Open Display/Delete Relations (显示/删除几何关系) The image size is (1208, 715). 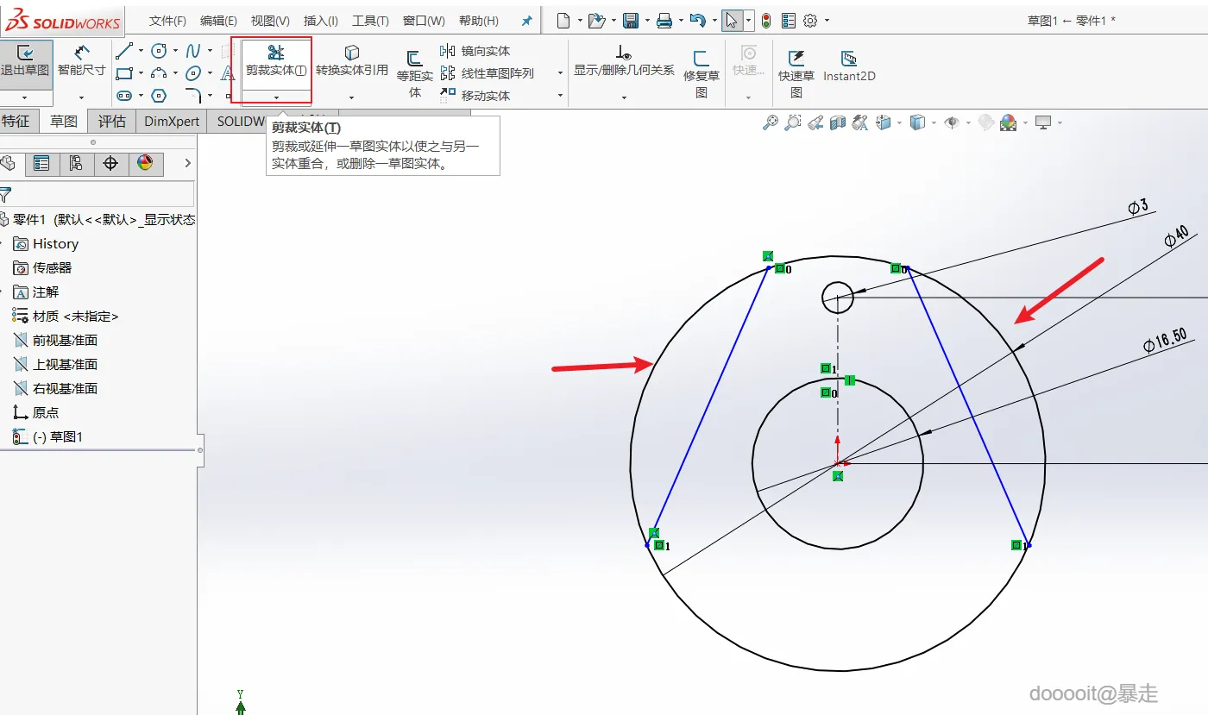(624, 61)
